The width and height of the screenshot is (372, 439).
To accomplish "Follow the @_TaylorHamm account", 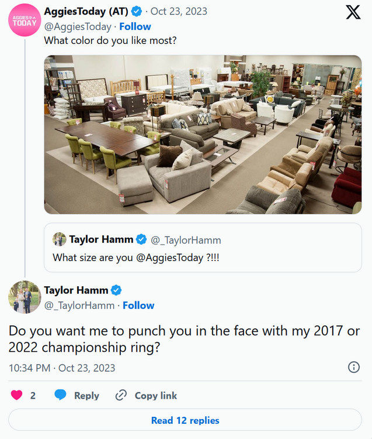I will 138,305.
